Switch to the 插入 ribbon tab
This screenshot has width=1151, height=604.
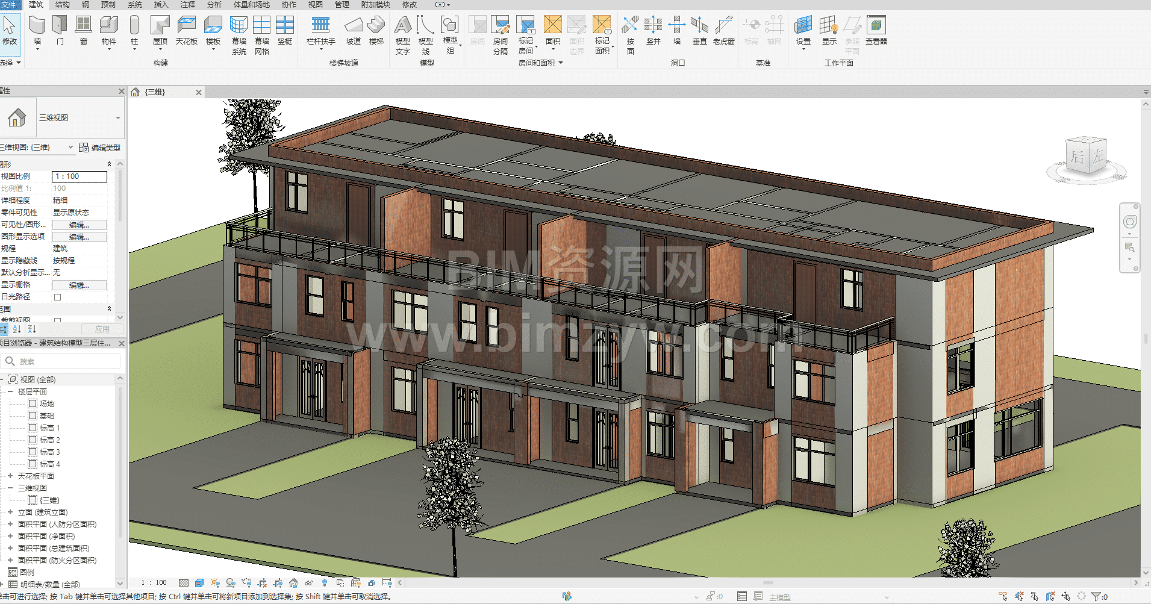[x=161, y=5]
